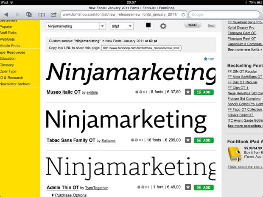Open the gear settings icon
Screen dimensions: 263x197
pyautogui.click(x=163, y=26)
